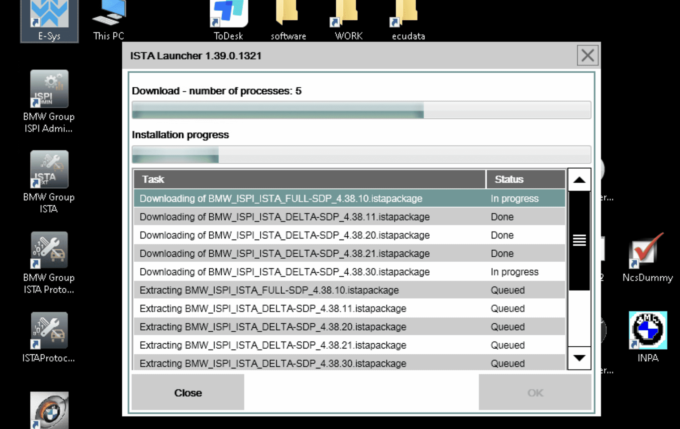Open the software folder on desktop

pyautogui.click(x=288, y=21)
